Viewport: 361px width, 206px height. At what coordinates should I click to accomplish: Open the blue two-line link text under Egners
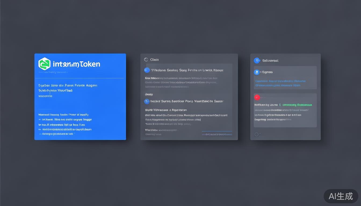280,83
